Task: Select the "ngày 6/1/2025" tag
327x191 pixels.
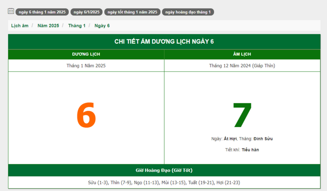Action: point(87,12)
